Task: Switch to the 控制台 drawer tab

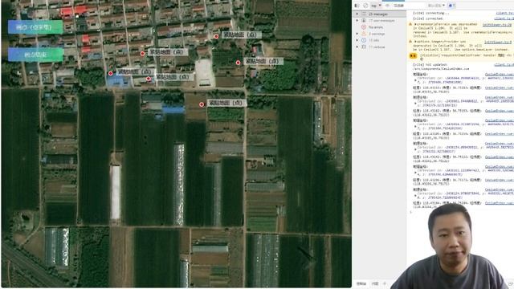Action: 361,283
